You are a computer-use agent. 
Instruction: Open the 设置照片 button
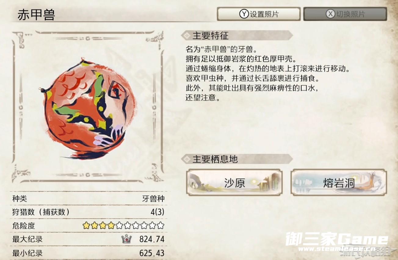pos(259,14)
